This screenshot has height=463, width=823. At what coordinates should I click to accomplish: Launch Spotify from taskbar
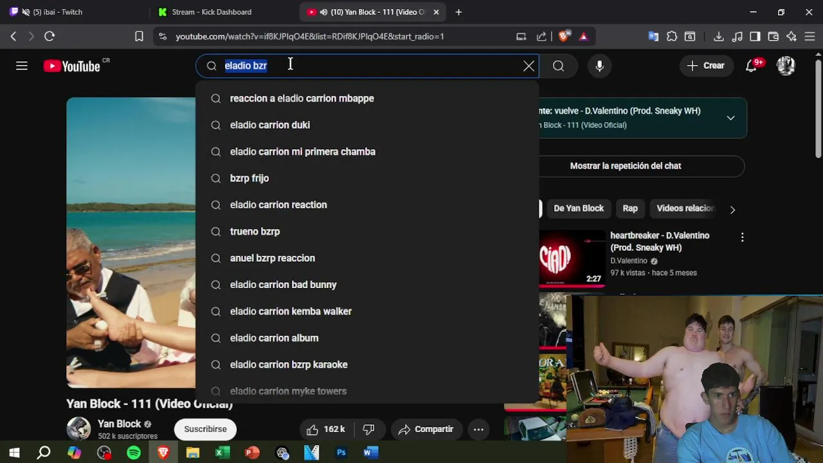coord(134,453)
